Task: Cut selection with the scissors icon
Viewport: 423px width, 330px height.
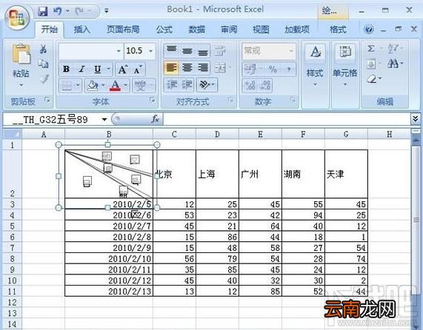Action: click(43, 49)
